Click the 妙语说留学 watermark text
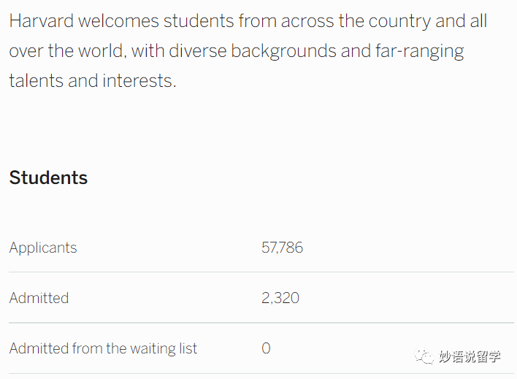Screen dimensions: 517x379 (x=470, y=356)
